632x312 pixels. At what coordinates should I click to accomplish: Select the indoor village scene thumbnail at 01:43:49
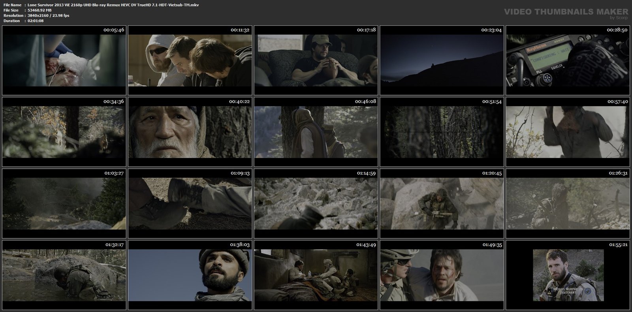coord(316,275)
